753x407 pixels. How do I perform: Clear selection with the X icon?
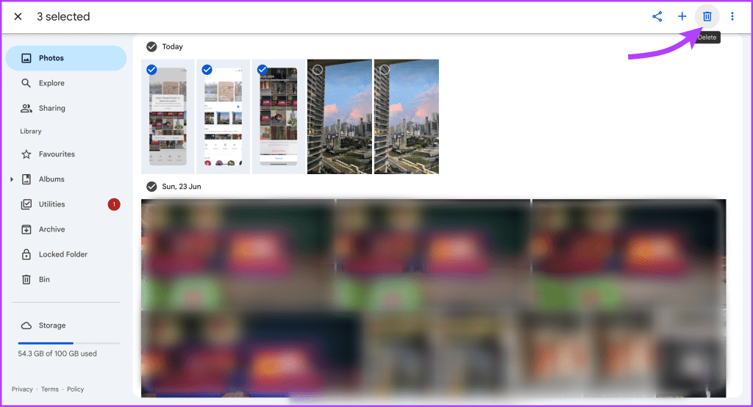(18, 16)
